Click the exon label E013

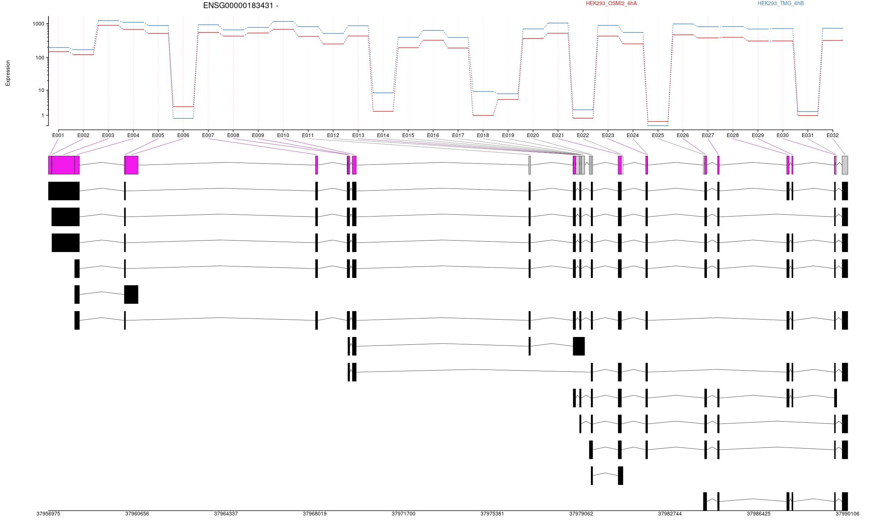click(358, 135)
